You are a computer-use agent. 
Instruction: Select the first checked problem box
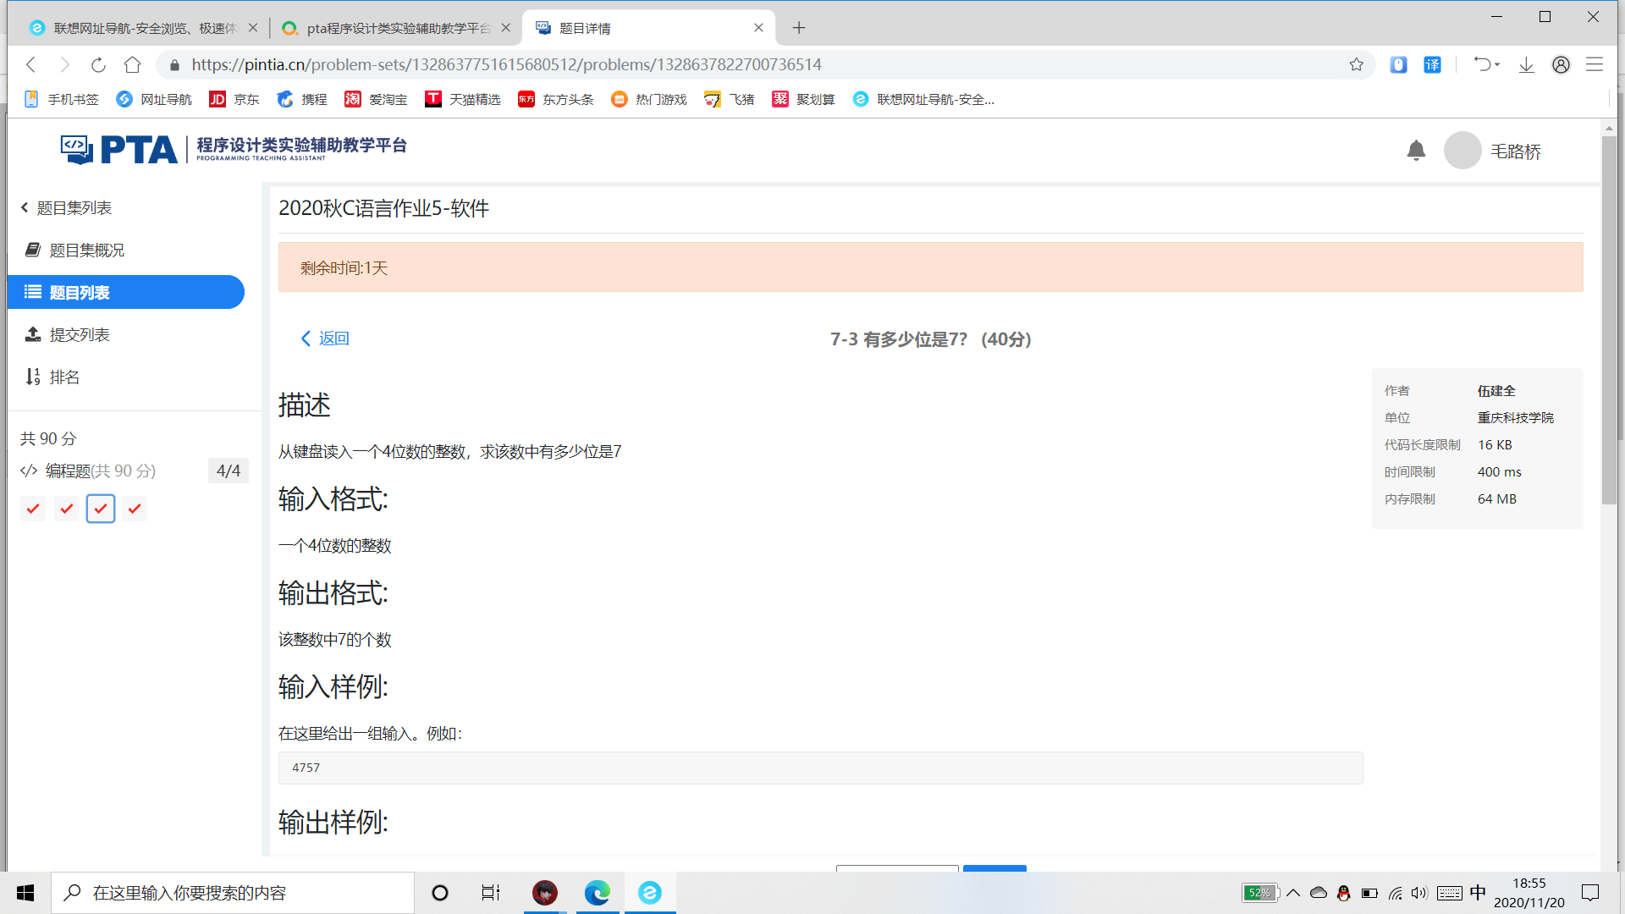[x=33, y=509]
